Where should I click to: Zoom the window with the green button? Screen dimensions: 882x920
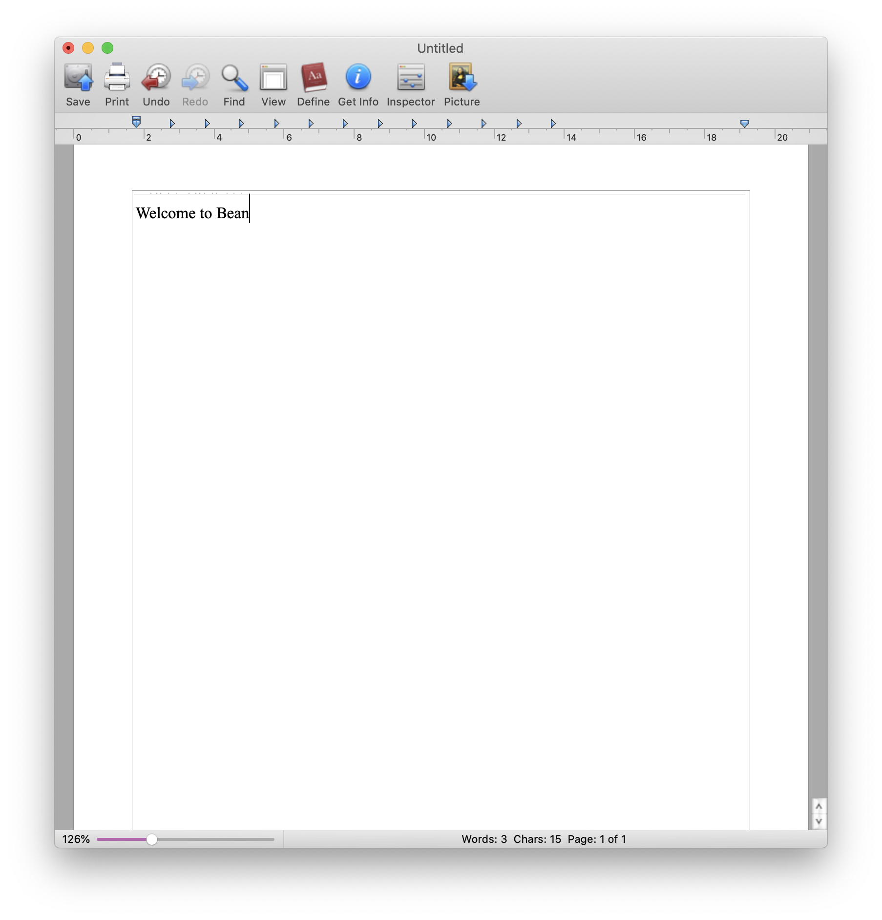click(107, 48)
